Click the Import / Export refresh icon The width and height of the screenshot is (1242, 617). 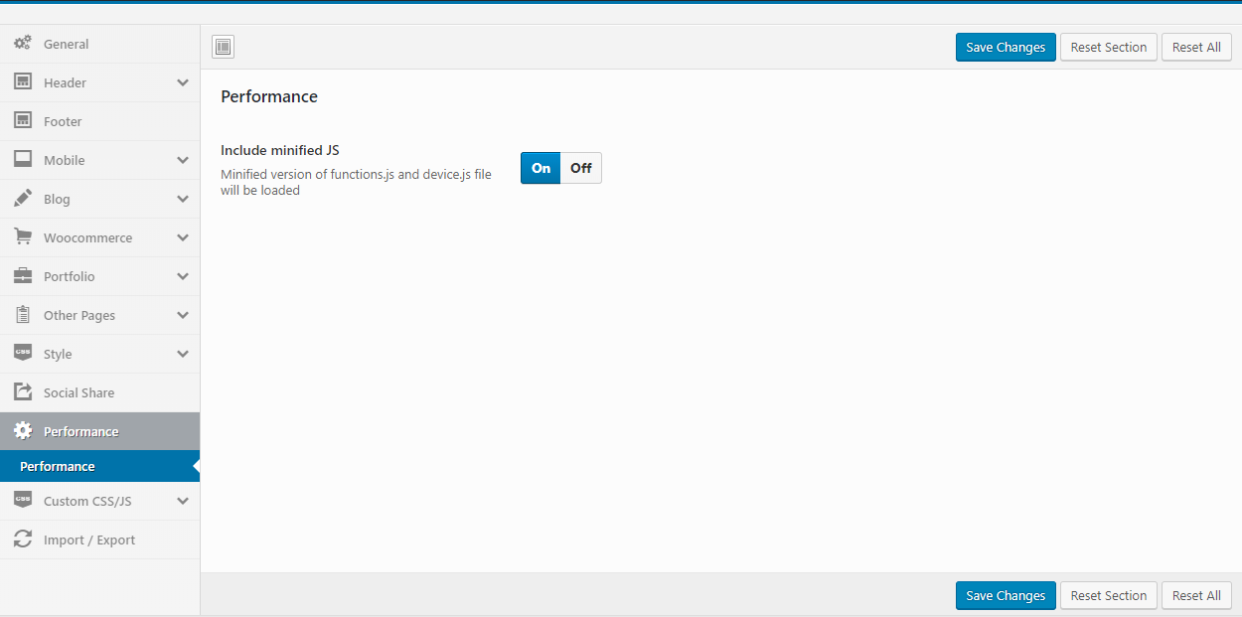(22, 540)
